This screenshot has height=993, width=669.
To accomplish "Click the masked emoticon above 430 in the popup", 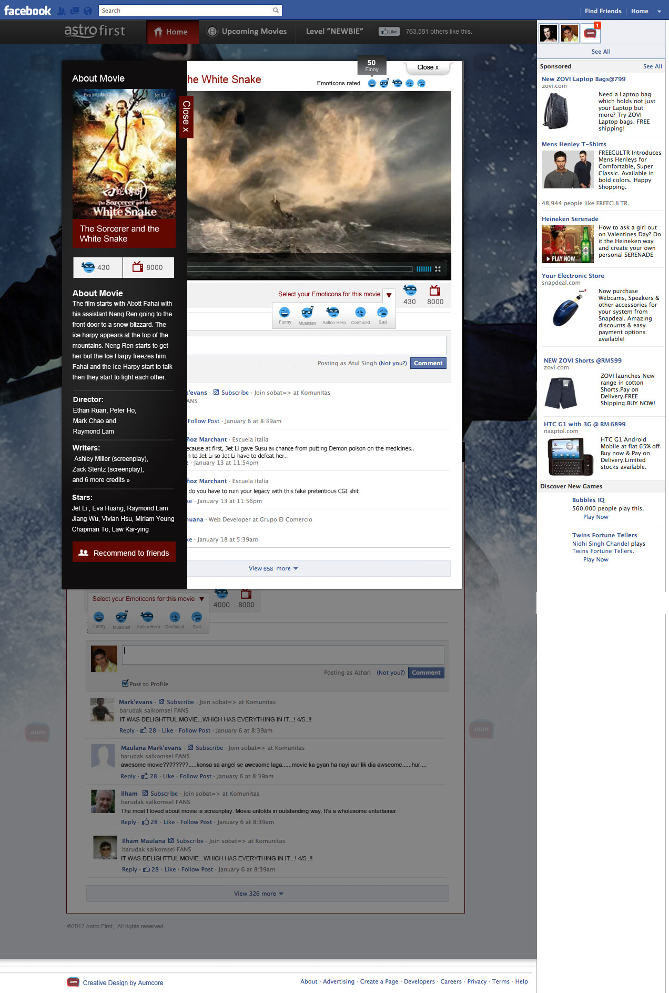I will pyautogui.click(x=410, y=290).
